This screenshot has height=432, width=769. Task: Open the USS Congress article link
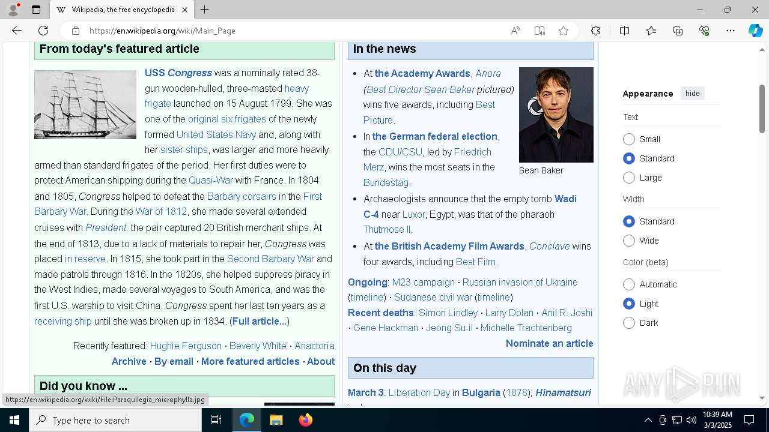pyautogui.click(x=178, y=73)
